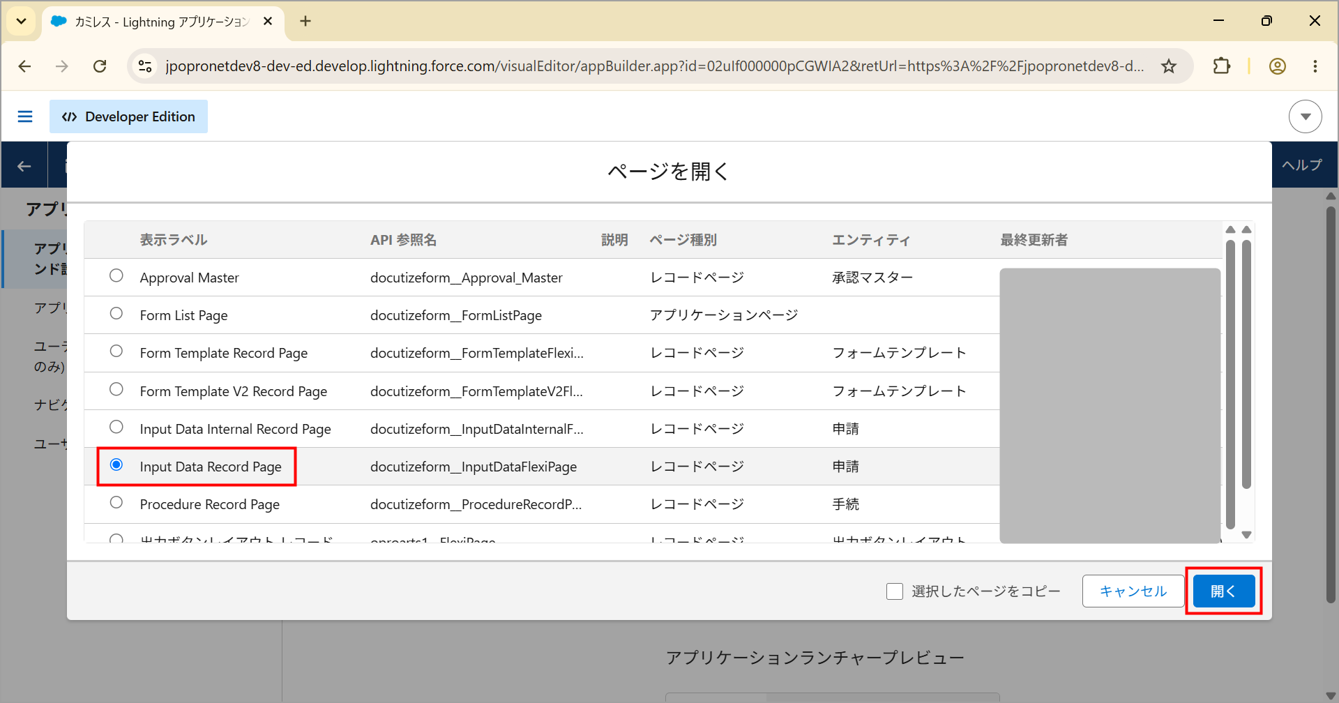1339x703 pixels.
Task: Sort by API 参照名 column header
Action: point(403,240)
